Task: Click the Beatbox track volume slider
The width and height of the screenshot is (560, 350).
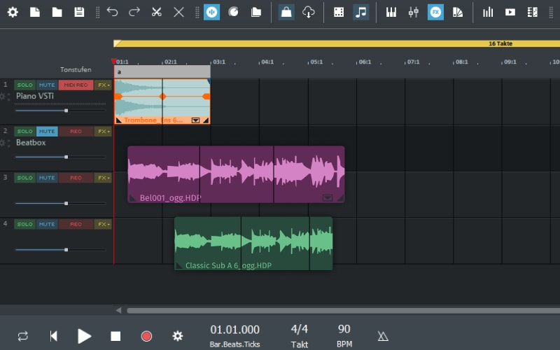Action: coord(42,157)
